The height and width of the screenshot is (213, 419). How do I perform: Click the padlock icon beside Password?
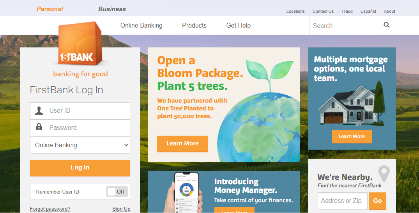click(39, 127)
